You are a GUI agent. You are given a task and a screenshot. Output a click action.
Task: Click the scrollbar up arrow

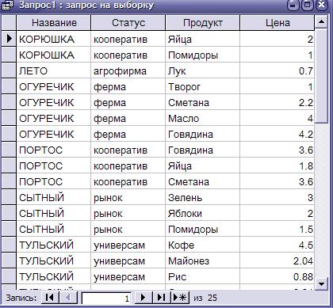322,22
